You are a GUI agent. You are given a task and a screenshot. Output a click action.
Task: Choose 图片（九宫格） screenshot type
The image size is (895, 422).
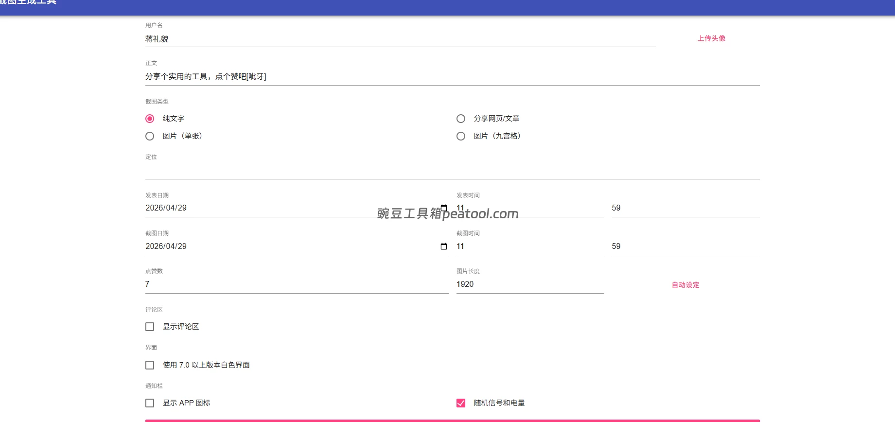click(461, 136)
